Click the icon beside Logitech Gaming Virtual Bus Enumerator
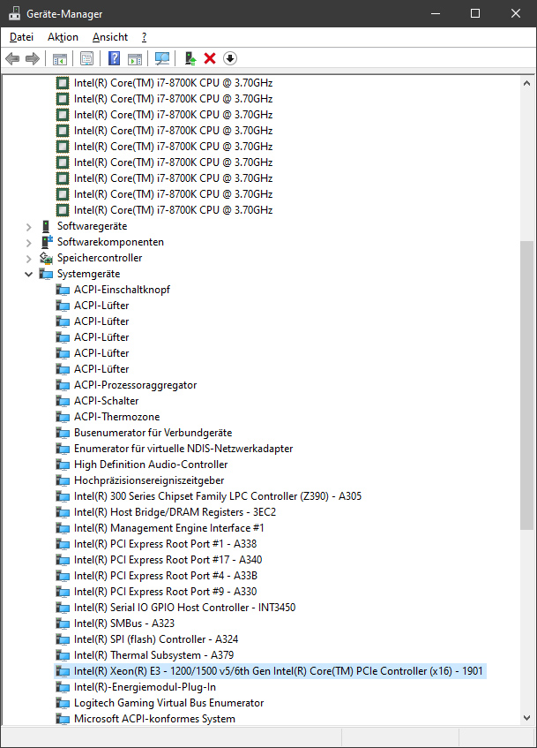This screenshot has width=537, height=748. [63, 703]
